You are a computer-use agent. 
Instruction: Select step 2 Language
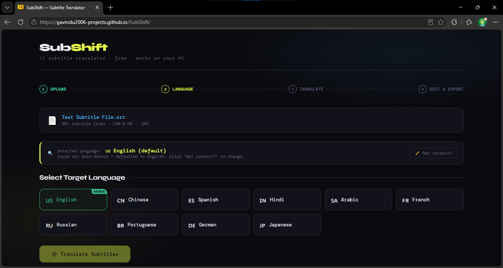[177, 89]
